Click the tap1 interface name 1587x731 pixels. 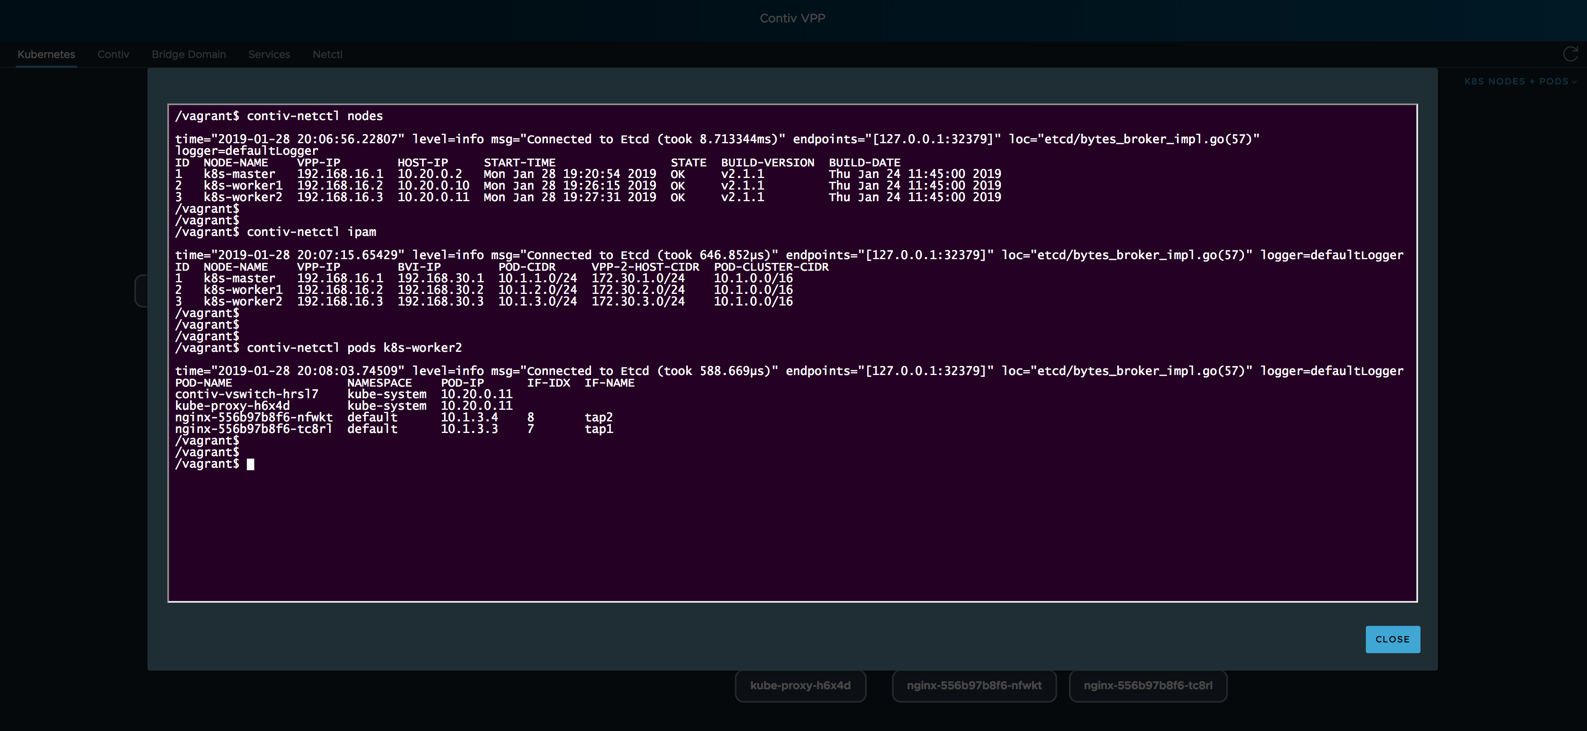coord(598,429)
